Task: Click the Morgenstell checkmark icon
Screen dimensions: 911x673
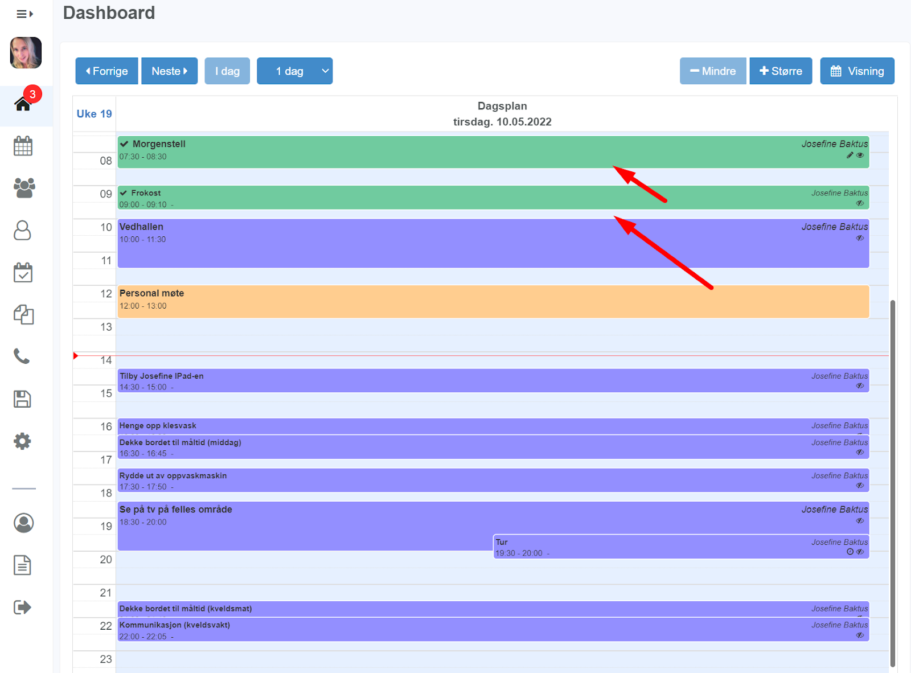Action: pos(124,144)
